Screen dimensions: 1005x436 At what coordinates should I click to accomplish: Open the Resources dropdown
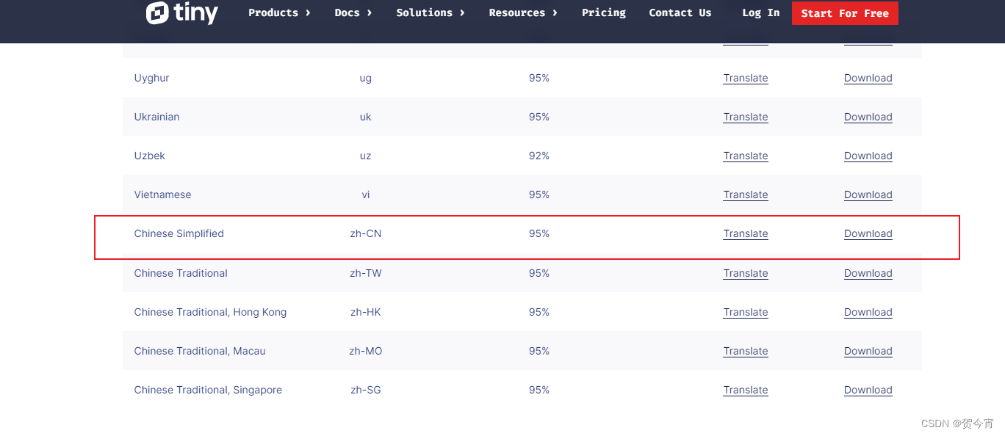coord(523,12)
